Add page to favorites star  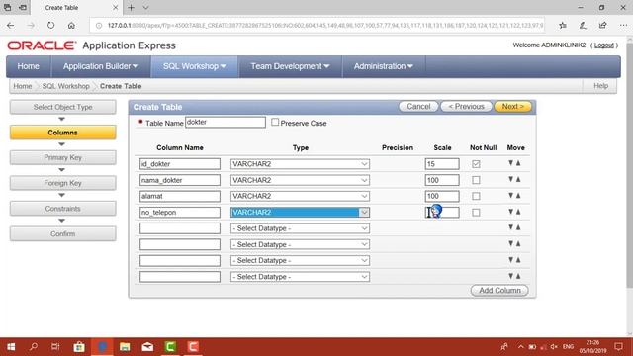[x=563, y=25]
